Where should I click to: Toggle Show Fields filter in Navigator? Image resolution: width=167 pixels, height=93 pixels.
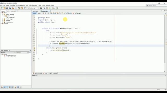(x=4, y=87)
